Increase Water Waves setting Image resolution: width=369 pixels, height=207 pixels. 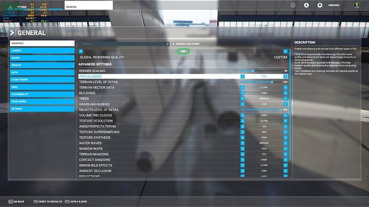coord(286,143)
